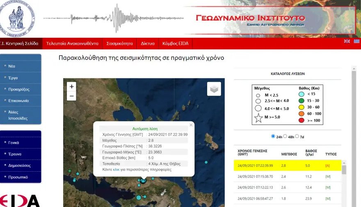Open the Επικοινωνία sidebar item
Screen dimensions: 361x207
[x=18, y=101]
